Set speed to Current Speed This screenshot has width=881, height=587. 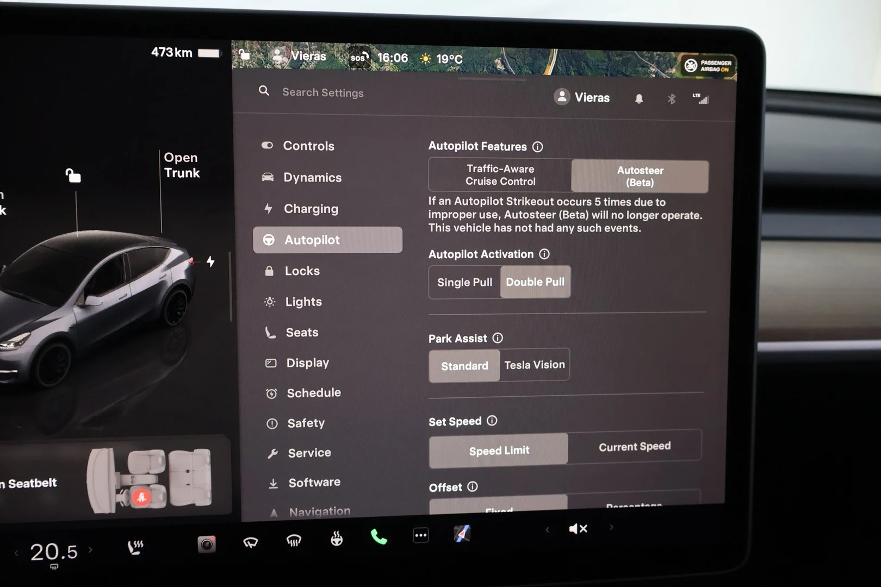click(x=635, y=446)
